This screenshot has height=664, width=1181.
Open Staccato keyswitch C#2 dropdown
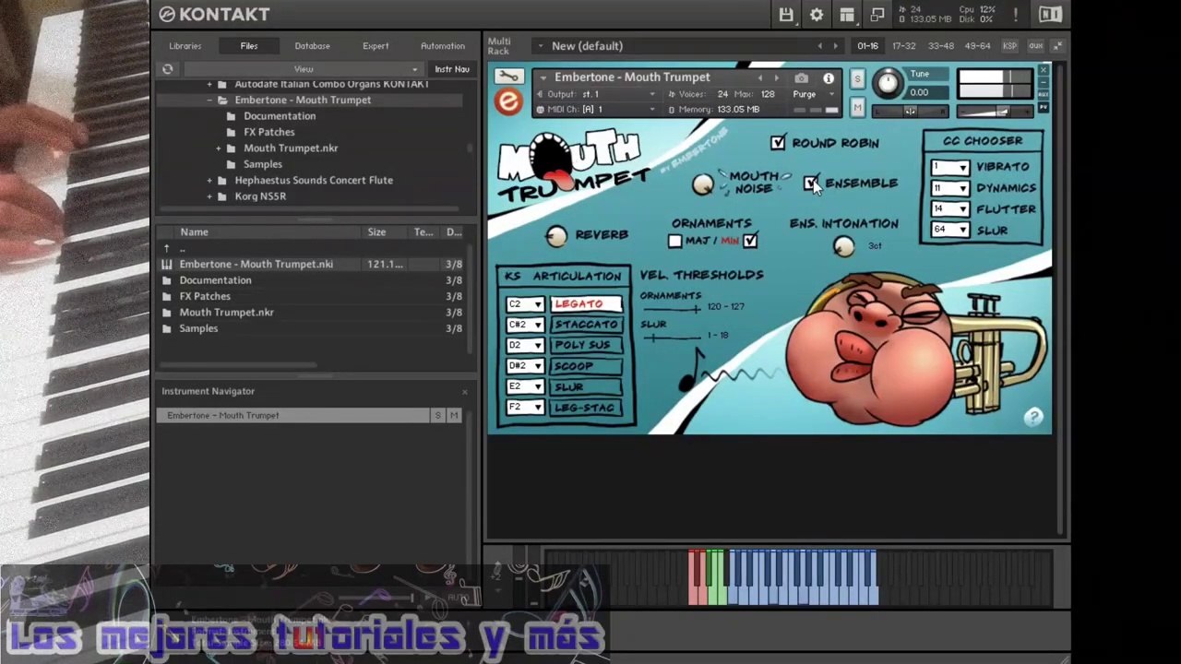tap(524, 325)
